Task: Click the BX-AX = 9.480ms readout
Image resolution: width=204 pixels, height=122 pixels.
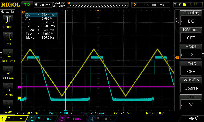Action: (40, 30)
